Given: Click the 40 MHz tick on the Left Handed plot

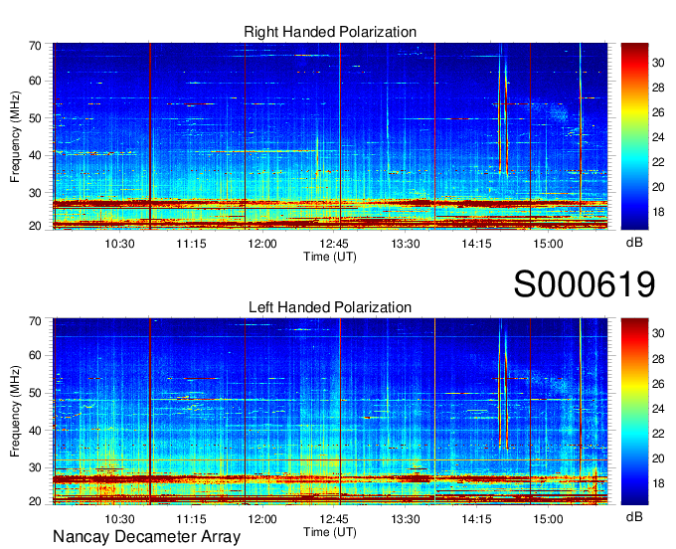Looking at the screenshot, I should click(x=35, y=431).
